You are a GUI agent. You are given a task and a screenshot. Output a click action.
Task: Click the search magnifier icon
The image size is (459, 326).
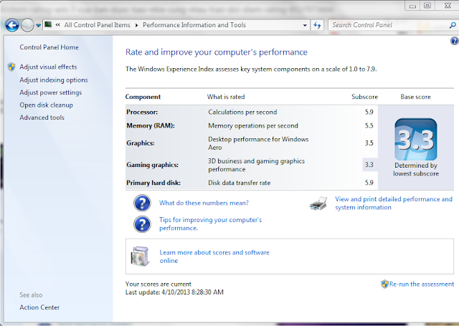tap(453, 25)
